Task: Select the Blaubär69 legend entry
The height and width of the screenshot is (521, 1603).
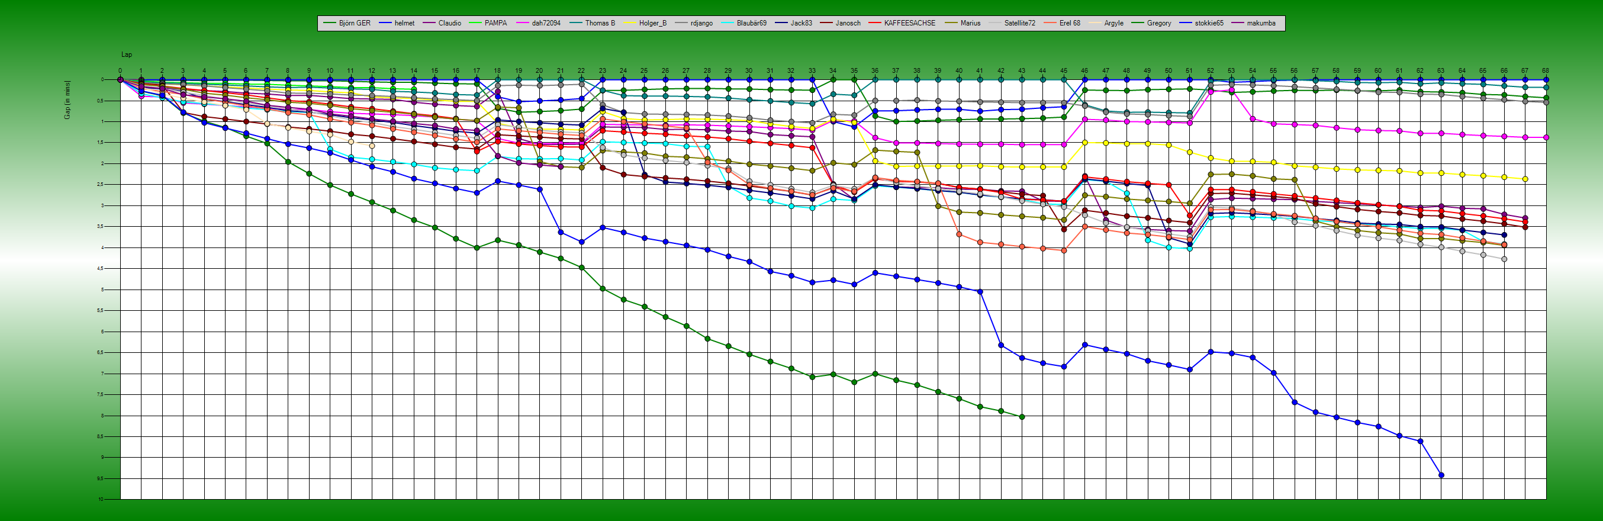Action: [x=751, y=23]
